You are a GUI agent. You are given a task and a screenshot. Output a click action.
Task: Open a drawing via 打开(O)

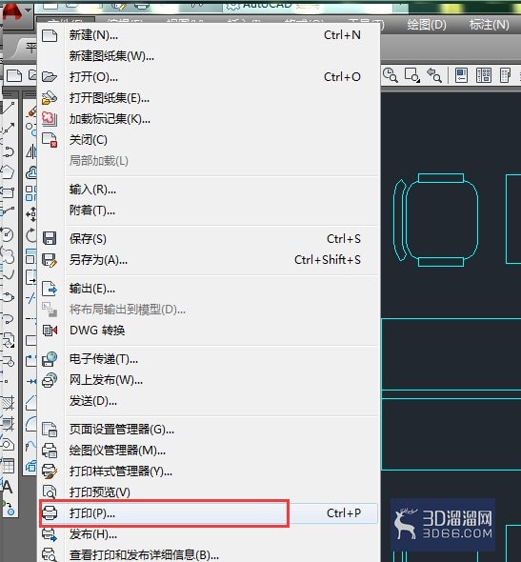(209, 77)
